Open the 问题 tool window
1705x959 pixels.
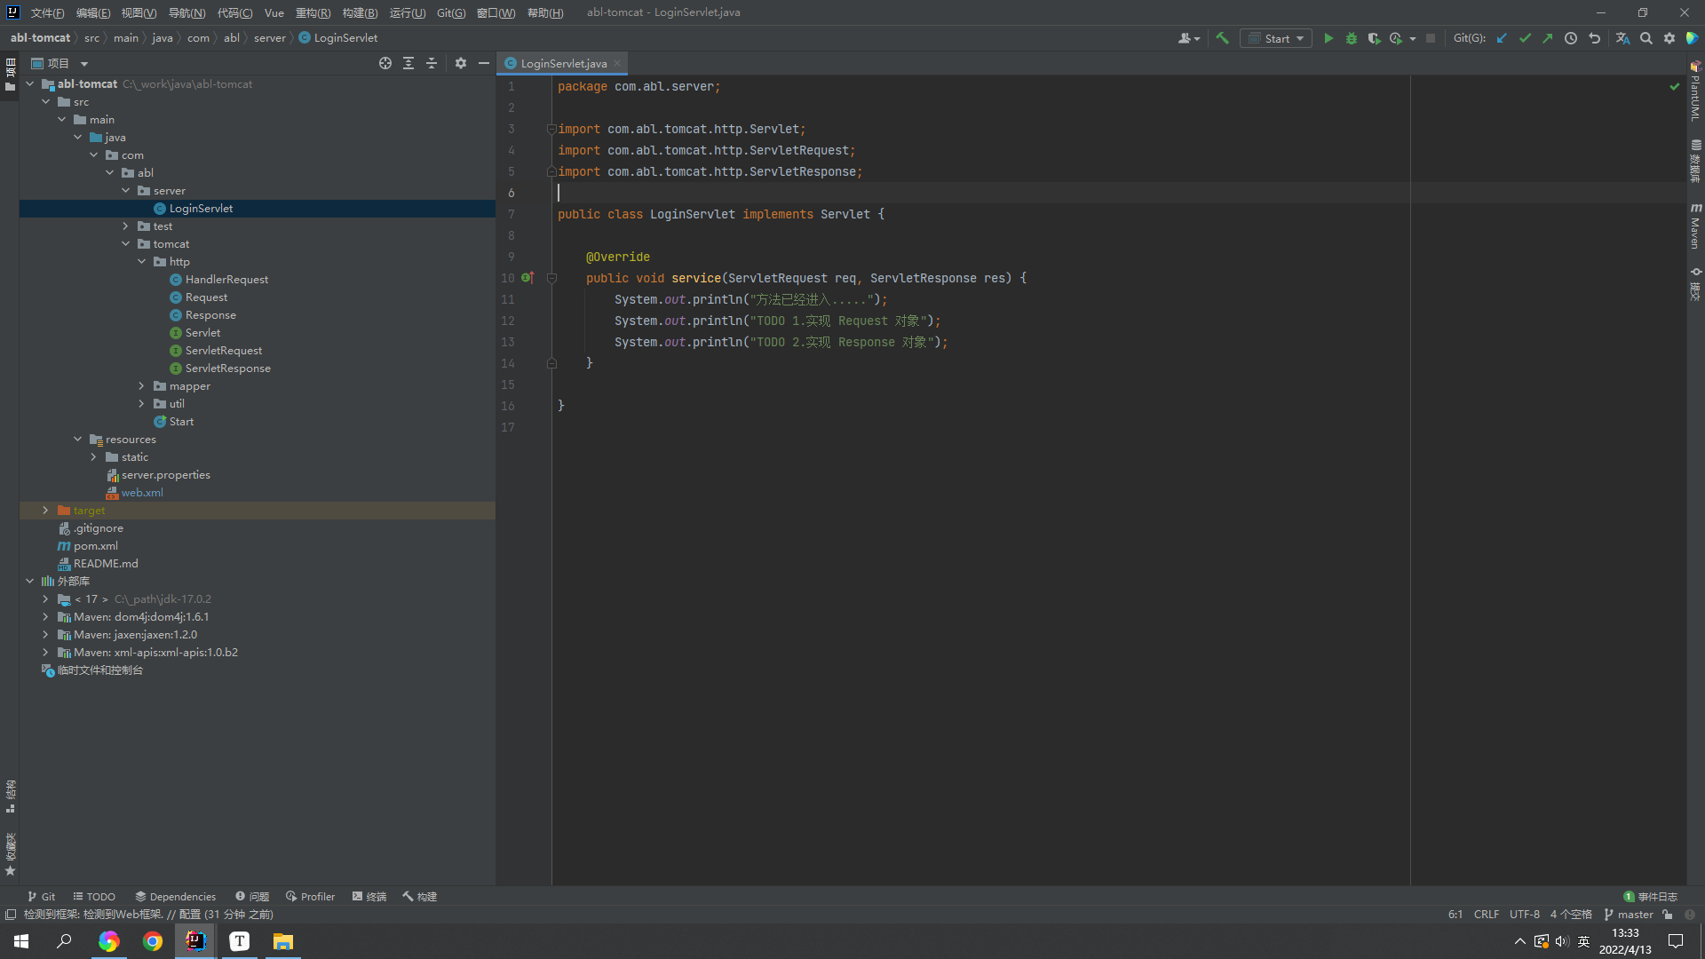point(252,896)
